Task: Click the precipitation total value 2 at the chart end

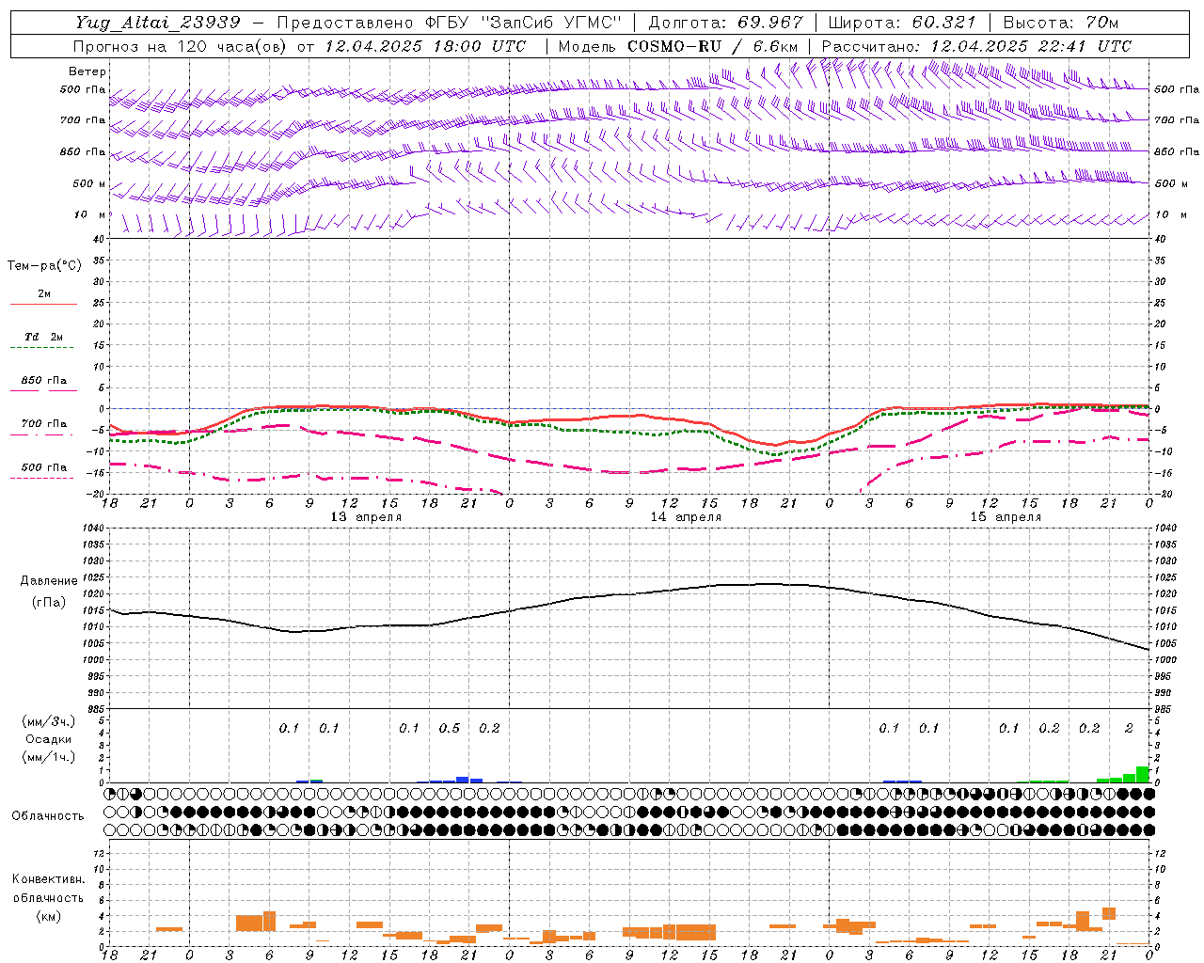Action: coord(1129,729)
